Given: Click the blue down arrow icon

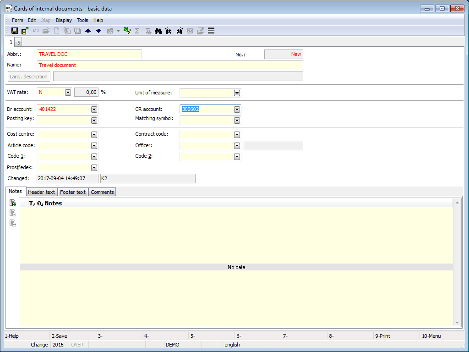Looking at the screenshot, I should click(98, 31).
